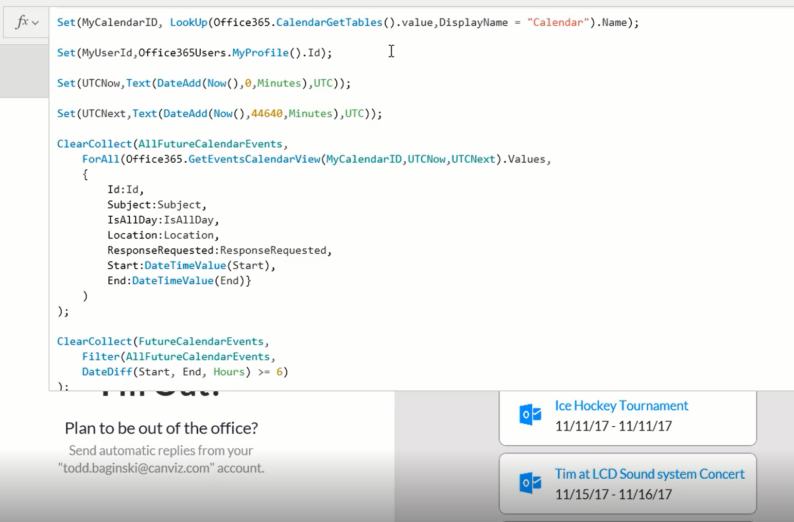This screenshot has width=794, height=522.
Task: Click the CalendarGetTables function in the formula
Action: [x=329, y=22]
